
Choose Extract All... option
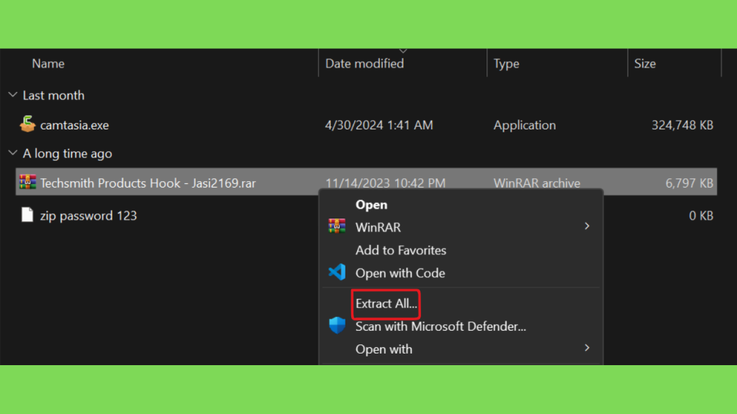pos(386,304)
